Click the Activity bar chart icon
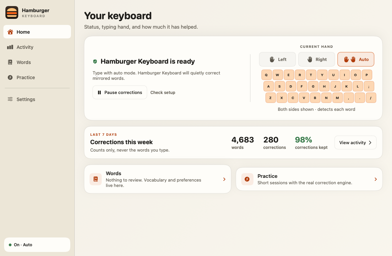The image size is (392, 256). 10,47
